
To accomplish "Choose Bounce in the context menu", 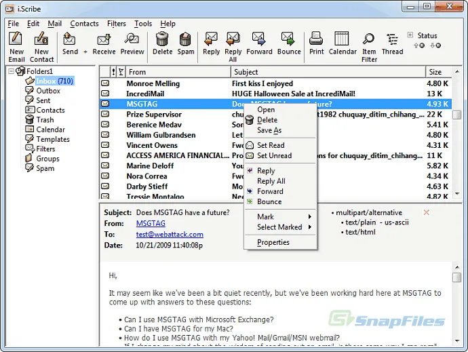I will coord(280,202).
